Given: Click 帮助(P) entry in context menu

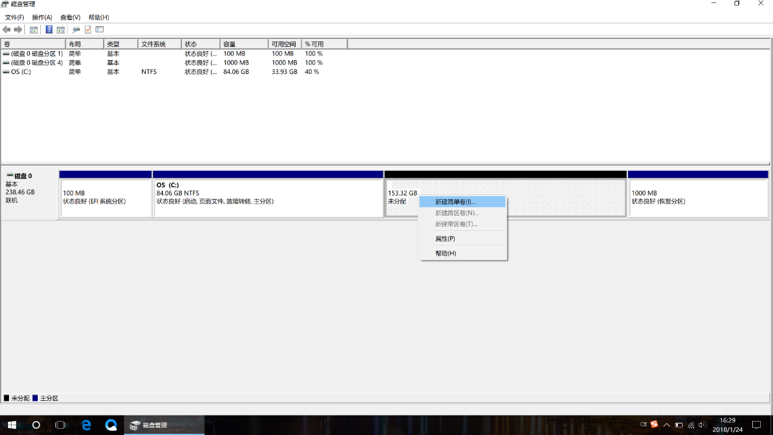Looking at the screenshot, I should pyautogui.click(x=445, y=253).
